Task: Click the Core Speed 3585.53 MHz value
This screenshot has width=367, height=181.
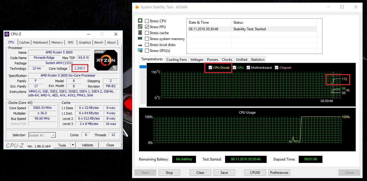Action: coord(42,108)
